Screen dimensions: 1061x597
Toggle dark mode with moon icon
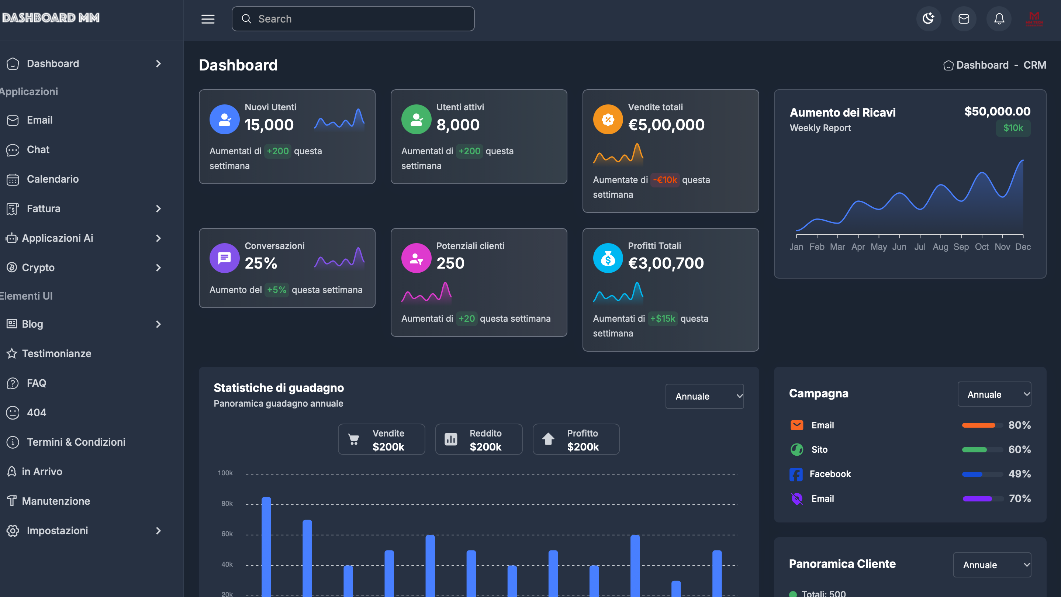pyautogui.click(x=928, y=18)
